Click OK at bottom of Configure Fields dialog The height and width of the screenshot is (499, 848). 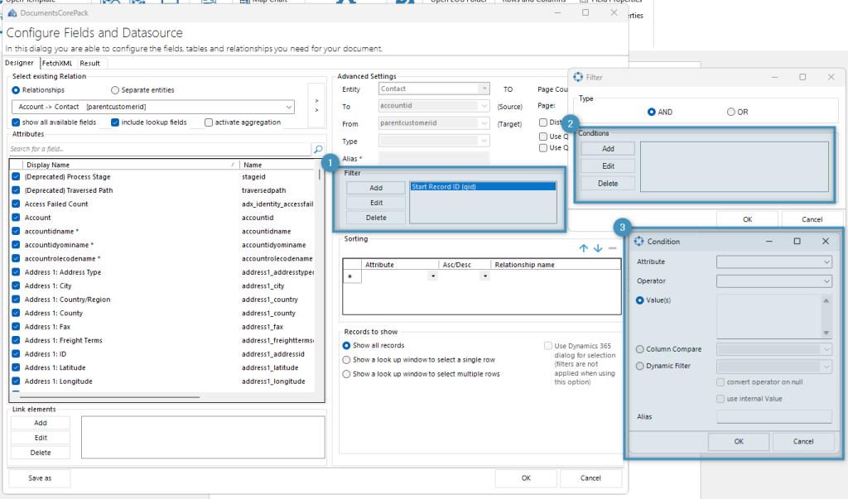tap(526, 478)
